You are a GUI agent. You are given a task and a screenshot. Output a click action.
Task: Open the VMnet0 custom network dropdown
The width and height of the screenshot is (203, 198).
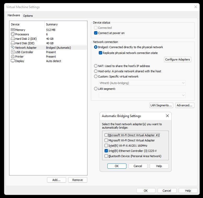point(142,83)
